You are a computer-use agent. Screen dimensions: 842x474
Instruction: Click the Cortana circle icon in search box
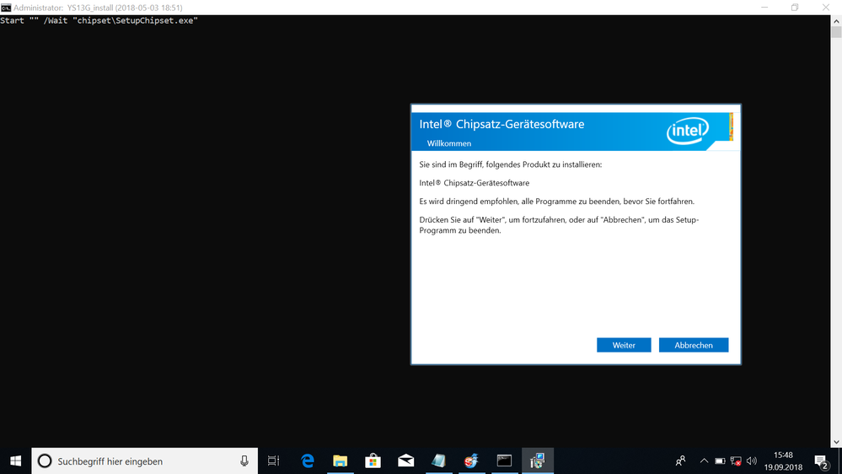coord(45,461)
